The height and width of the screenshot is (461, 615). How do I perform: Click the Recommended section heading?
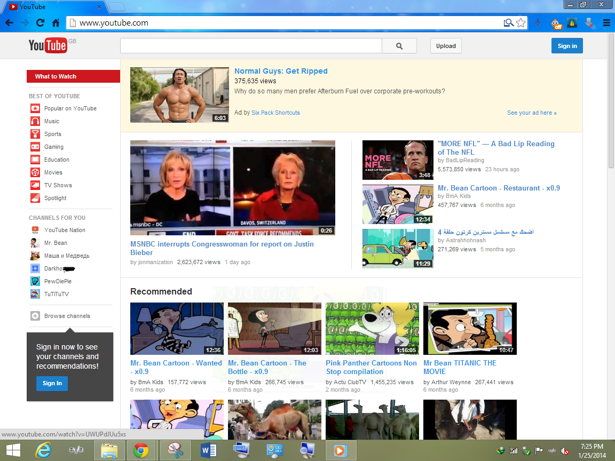(161, 292)
